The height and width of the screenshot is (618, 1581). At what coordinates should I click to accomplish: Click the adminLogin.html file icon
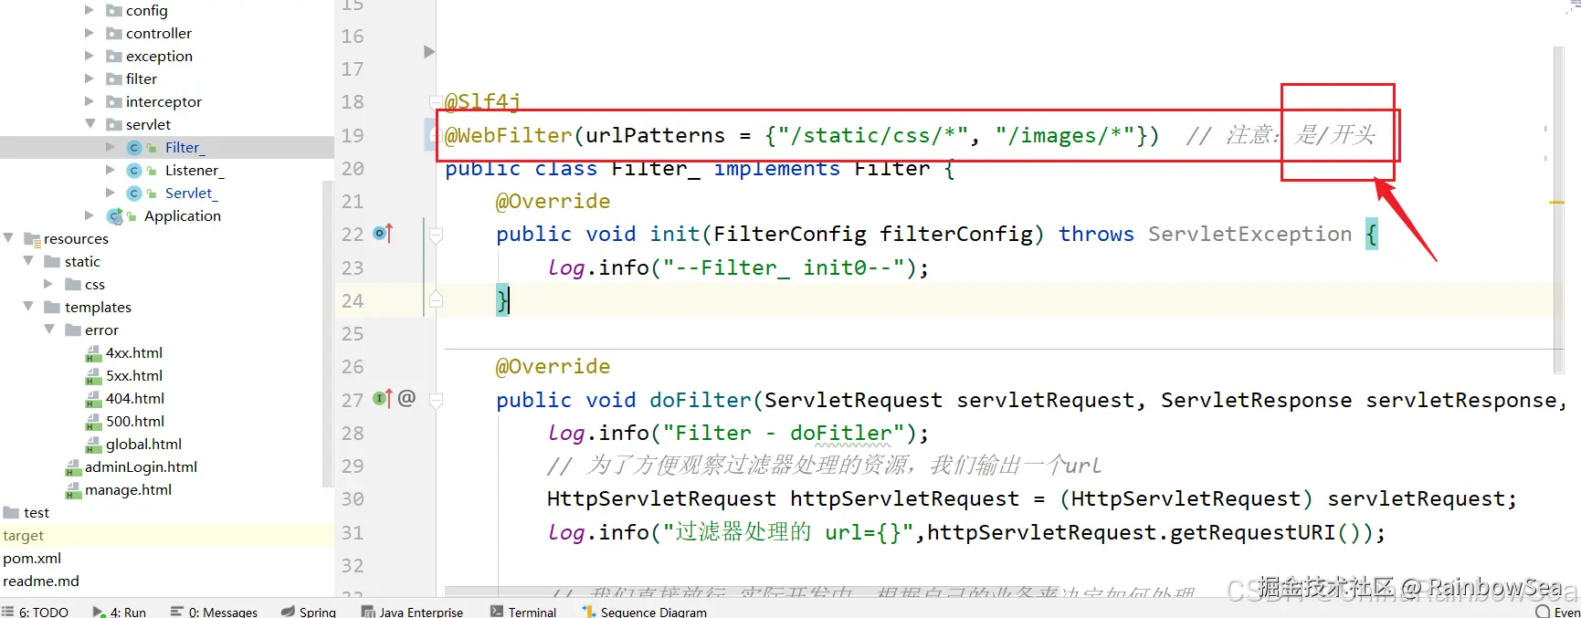[x=73, y=467]
